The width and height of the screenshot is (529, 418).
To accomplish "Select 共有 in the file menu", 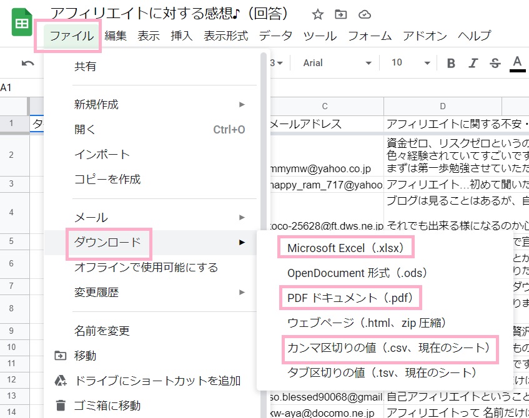I will tap(152, 66).
